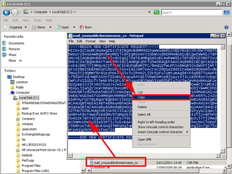The height and width of the screenshot is (174, 232).
Task: Click the Burn disc toolbar icon
Action: tap(82, 27)
